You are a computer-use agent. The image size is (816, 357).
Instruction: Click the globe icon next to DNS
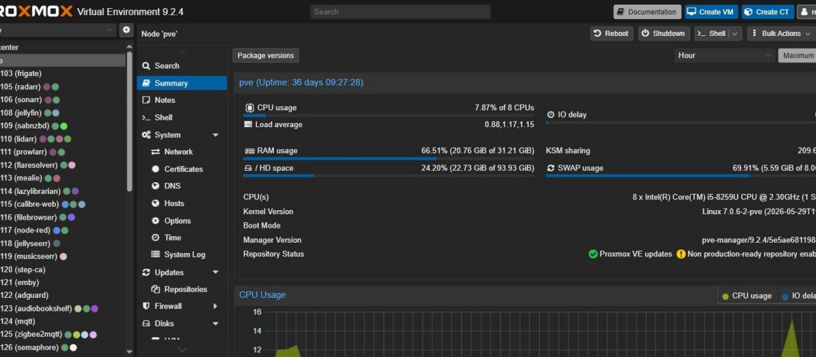(x=156, y=186)
